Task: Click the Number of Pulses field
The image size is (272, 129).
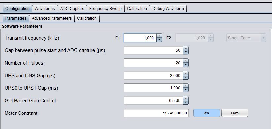Action: pyautogui.click(x=153, y=63)
